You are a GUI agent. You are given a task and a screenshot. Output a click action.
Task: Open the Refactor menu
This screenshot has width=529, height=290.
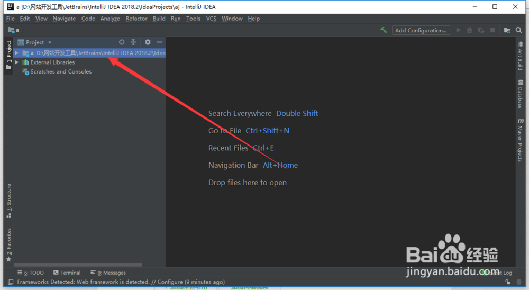pos(136,19)
